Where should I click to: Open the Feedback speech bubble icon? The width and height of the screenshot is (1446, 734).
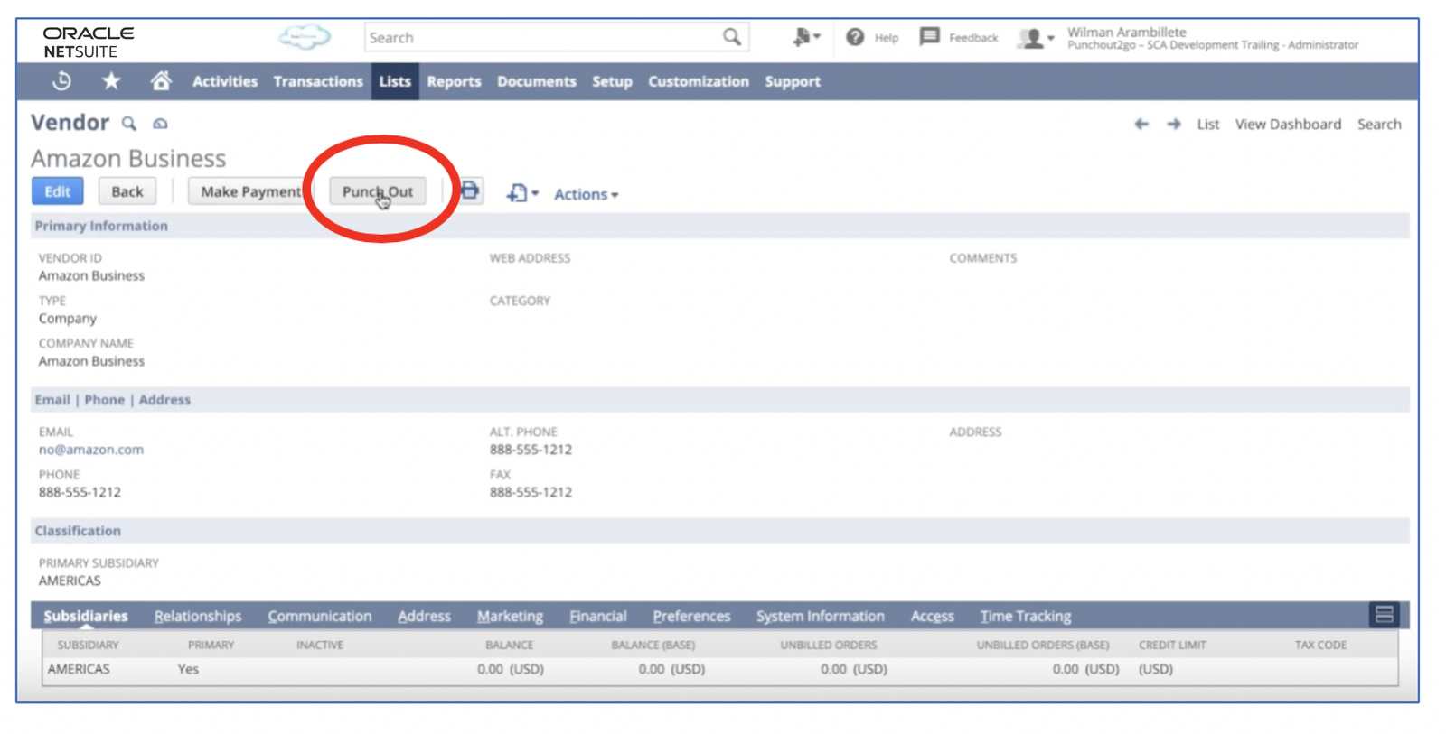point(929,37)
